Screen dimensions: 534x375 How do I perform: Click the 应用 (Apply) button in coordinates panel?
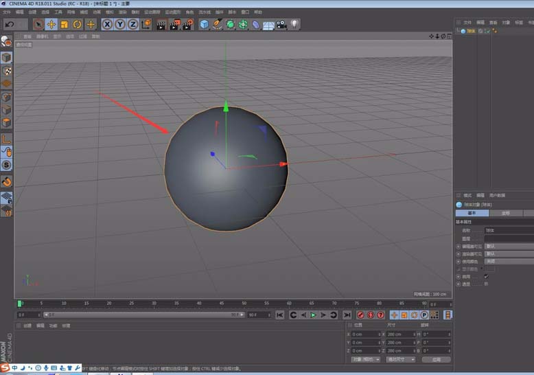(436, 359)
